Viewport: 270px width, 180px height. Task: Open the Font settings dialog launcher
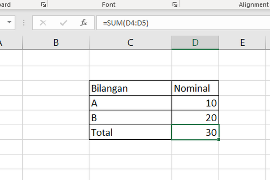click(175, 5)
